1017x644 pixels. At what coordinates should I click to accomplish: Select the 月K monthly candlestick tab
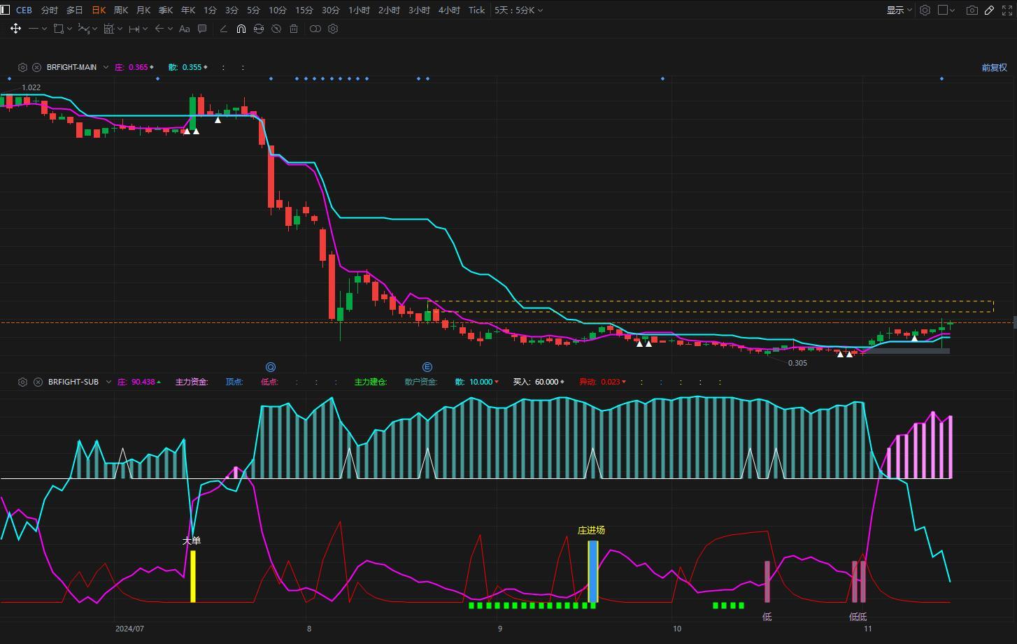click(x=143, y=10)
